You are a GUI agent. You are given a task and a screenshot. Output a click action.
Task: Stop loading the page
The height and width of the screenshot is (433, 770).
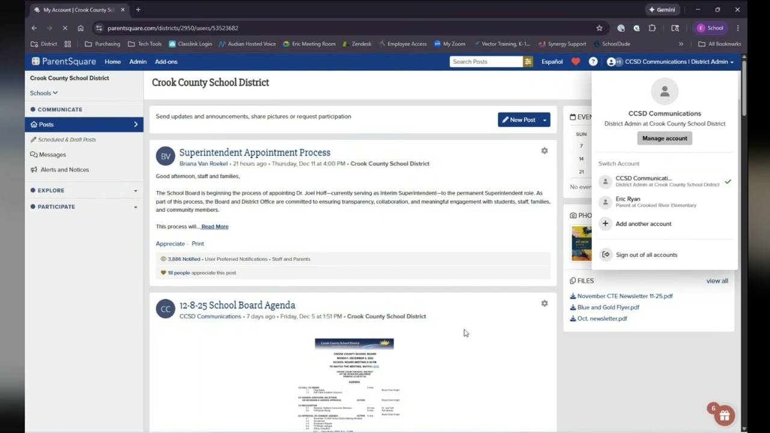tap(65, 28)
